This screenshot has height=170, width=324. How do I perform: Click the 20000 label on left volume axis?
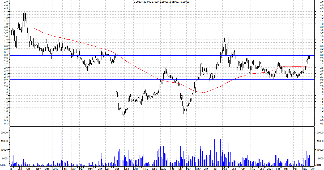pyautogui.click(x=5, y=132)
